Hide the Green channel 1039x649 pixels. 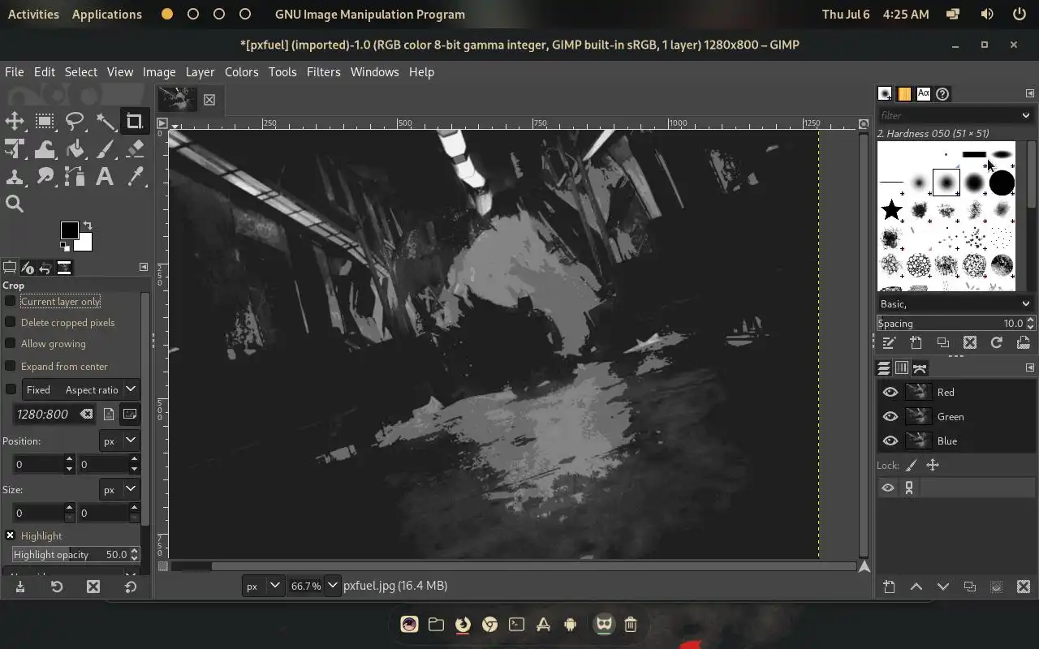coord(890,416)
